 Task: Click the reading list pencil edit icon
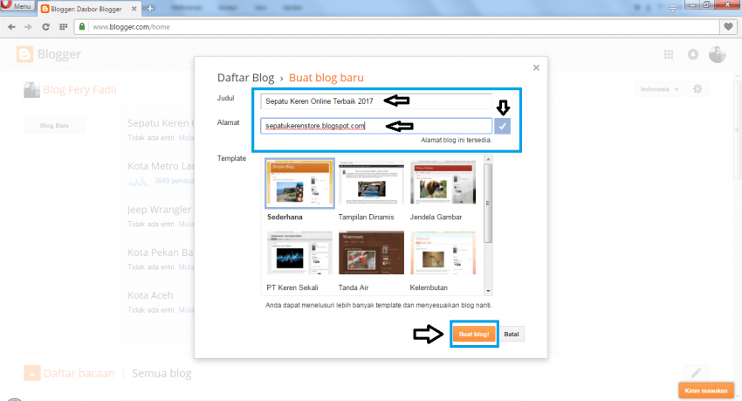pyautogui.click(x=696, y=373)
